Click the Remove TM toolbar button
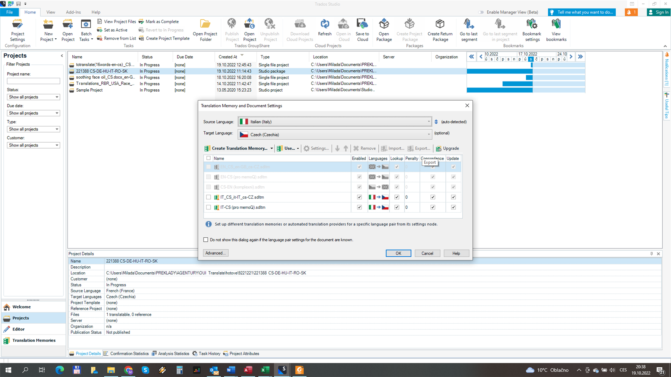 pyautogui.click(x=365, y=148)
